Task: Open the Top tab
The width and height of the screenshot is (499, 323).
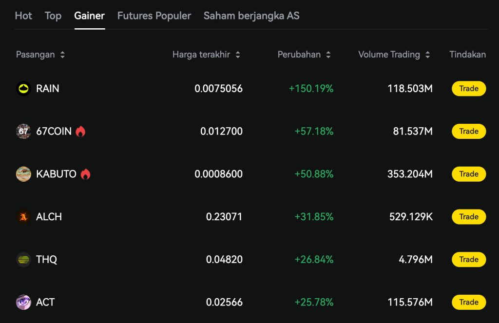Action: 53,16
